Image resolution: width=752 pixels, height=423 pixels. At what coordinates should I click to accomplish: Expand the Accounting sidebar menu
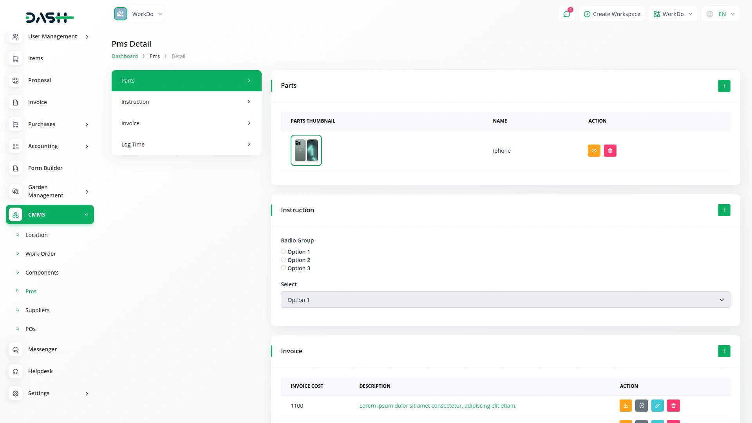[x=50, y=146]
